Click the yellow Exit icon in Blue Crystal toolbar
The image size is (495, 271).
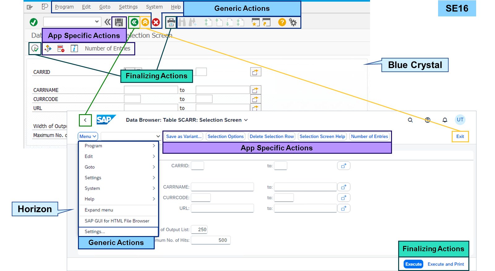click(x=145, y=22)
